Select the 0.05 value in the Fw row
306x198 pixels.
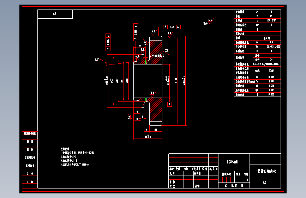click(x=271, y=81)
